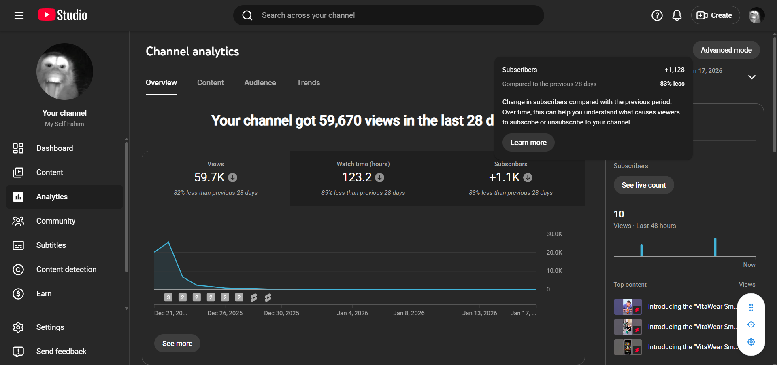Open Settings gear in sidebar

point(50,327)
